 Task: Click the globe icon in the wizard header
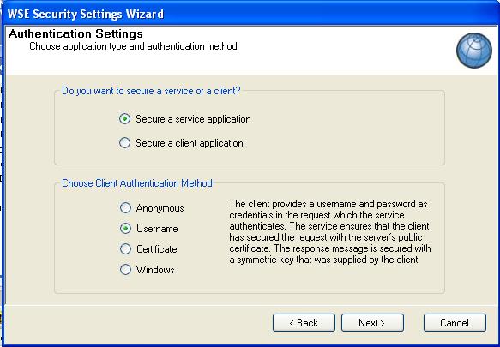[474, 51]
